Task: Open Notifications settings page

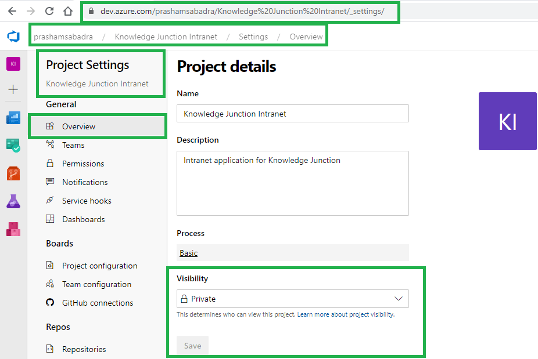Action: coord(85,182)
